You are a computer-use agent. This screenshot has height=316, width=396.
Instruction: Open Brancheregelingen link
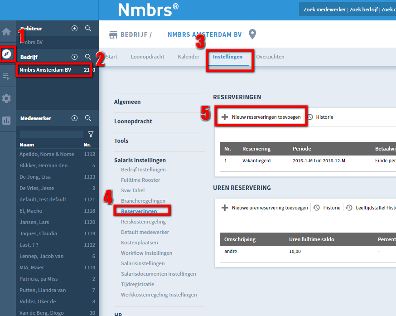(x=143, y=201)
